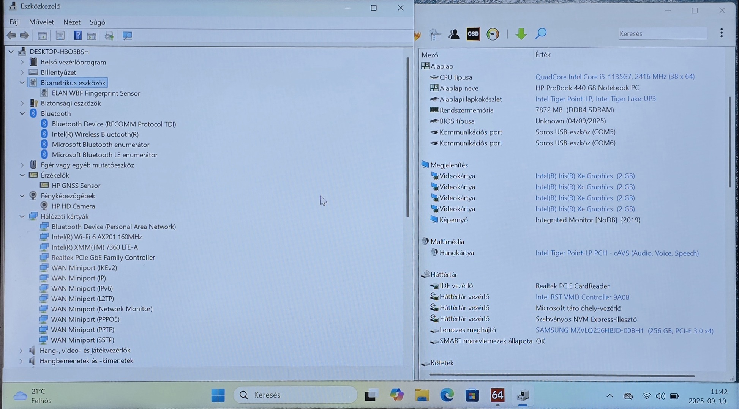The width and height of the screenshot is (739, 409).
Task: Open Copilot from the taskbar
Action: click(x=397, y=395)
